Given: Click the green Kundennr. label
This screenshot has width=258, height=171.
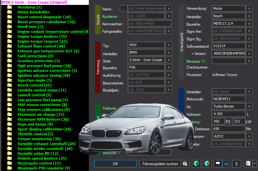Looking at the screenshot, I should click(111, 17).
